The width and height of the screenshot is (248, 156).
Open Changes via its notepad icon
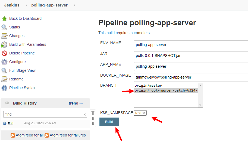pyautogui.click(x=4, y=36)
